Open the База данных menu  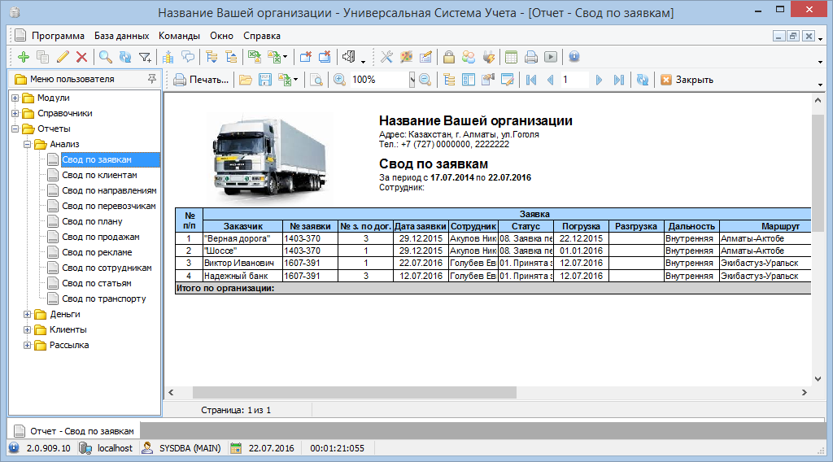(121, 36)
